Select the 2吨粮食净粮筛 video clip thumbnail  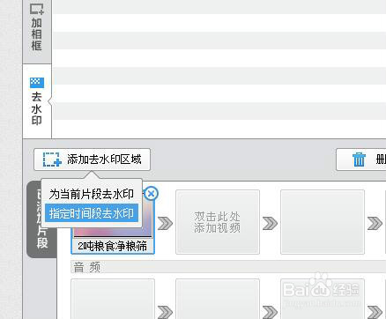tap(113, 223)
